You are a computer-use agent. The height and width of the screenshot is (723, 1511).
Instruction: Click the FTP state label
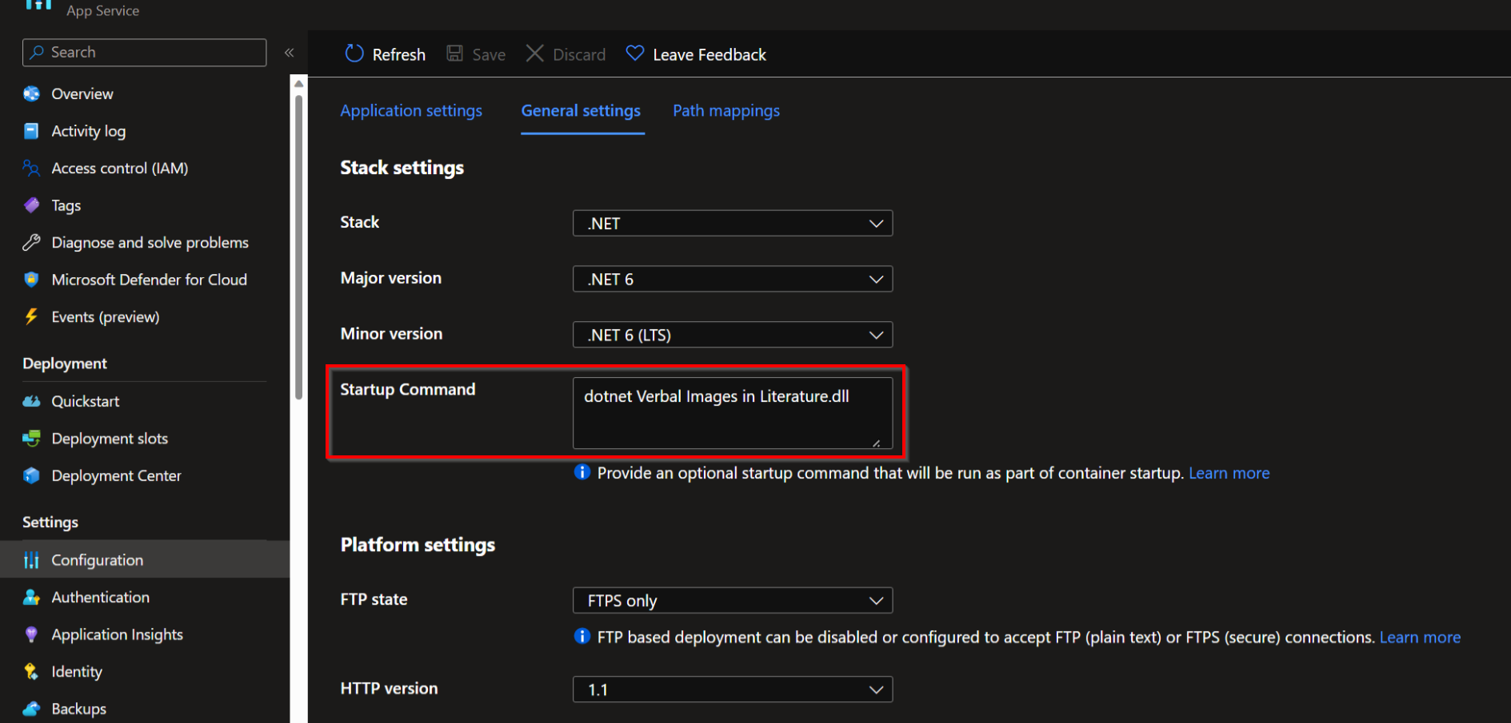pyautogui.click(x=374, y=599)
